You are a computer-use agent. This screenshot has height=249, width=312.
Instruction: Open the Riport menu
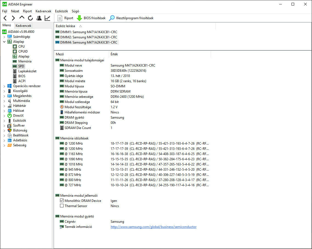(x=27, y=11)
